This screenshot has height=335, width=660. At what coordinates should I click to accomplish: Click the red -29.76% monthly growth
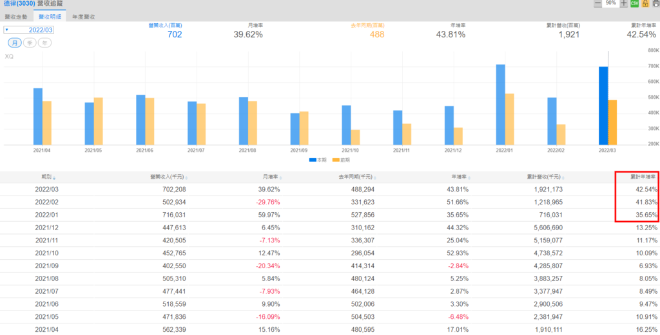pyautogui.click(x=267, y=203)
